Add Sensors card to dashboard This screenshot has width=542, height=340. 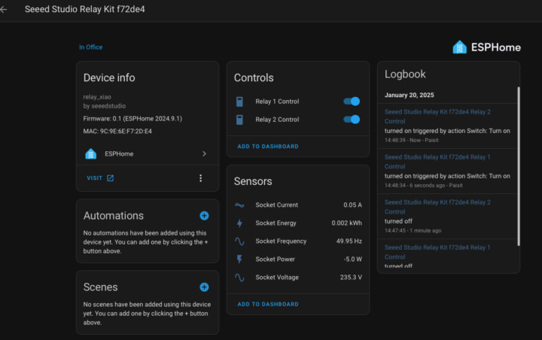268,304
